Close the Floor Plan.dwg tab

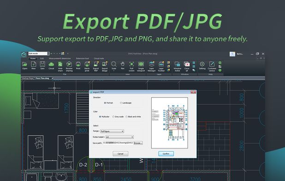tap(53, 78)
